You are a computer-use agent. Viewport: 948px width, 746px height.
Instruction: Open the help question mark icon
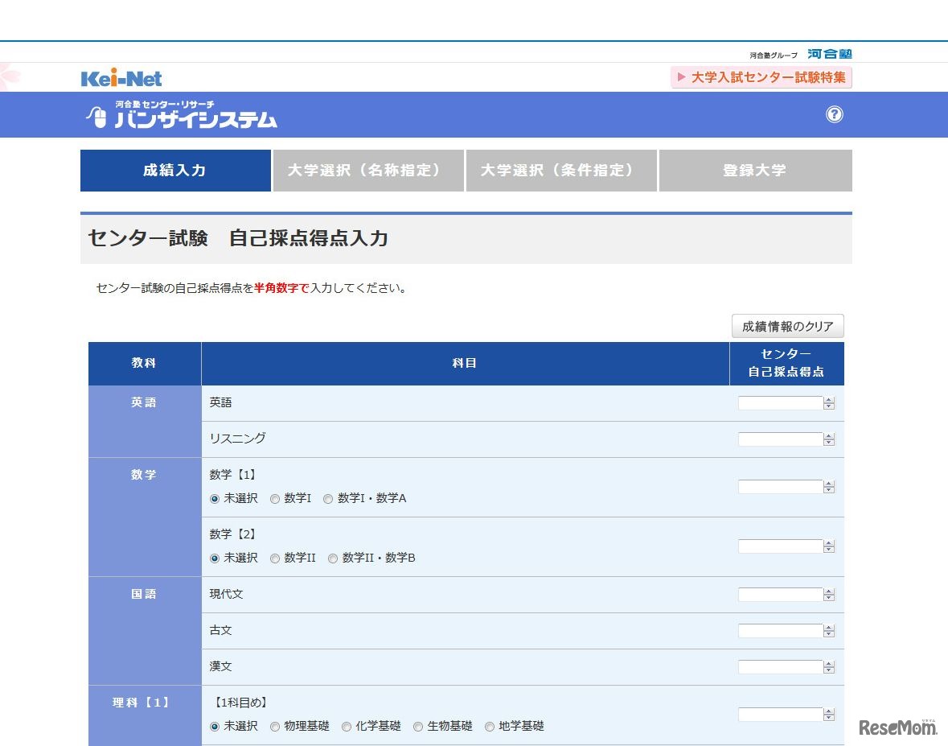[835, 115]
